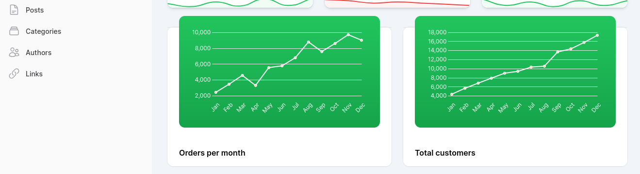This screenshot has height=174, width=640.
Task: Click the red sparkline card at top
Action: 397,4
